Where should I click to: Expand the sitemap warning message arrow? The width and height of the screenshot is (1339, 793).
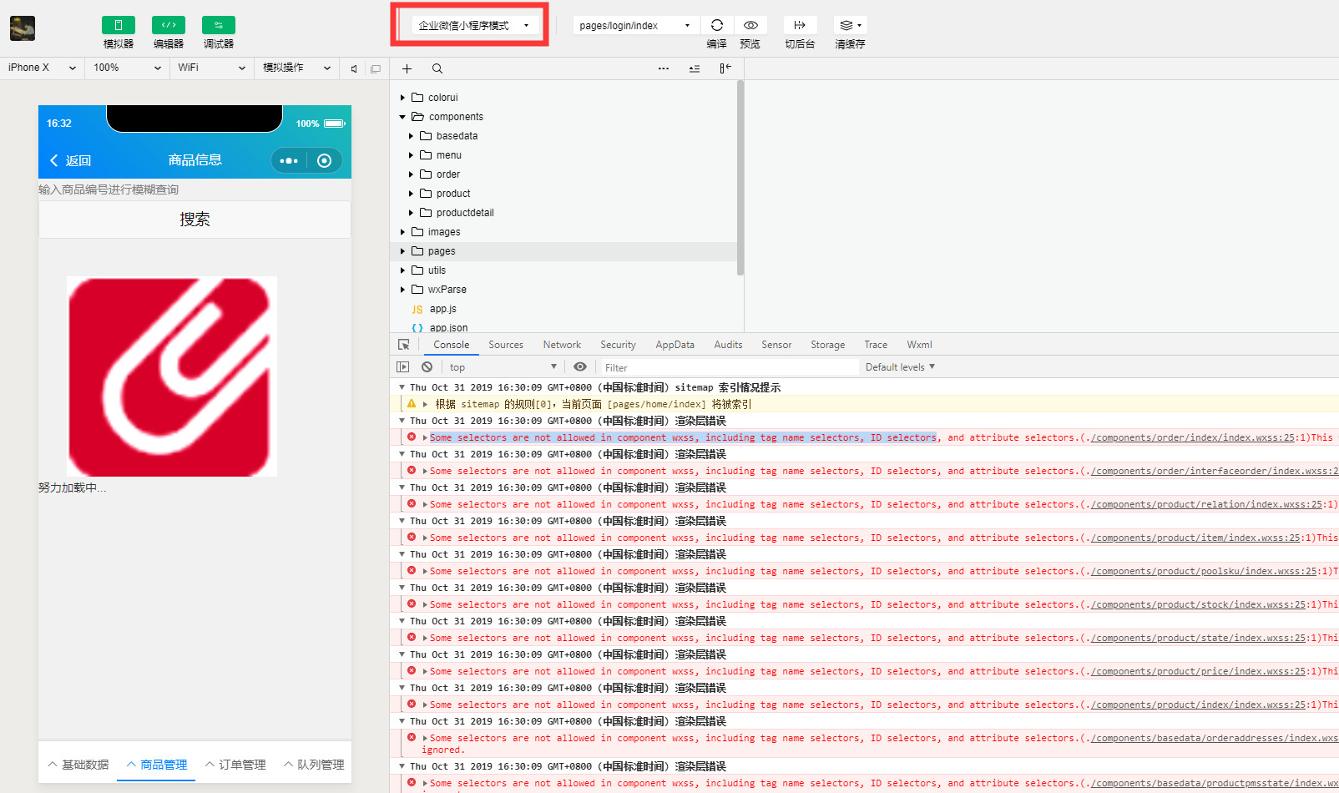[425, 404]
